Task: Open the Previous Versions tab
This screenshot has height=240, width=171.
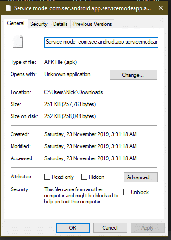Action: (x=92, y=24)
